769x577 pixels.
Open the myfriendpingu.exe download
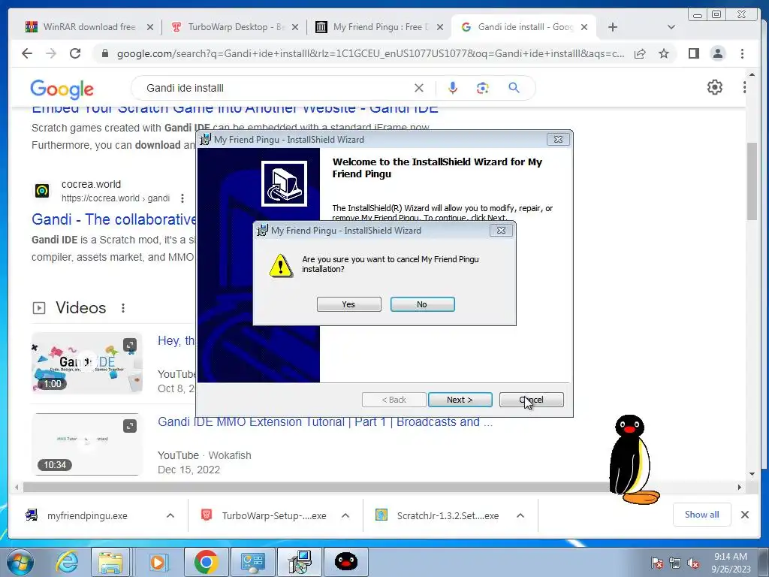coord(87,515)
